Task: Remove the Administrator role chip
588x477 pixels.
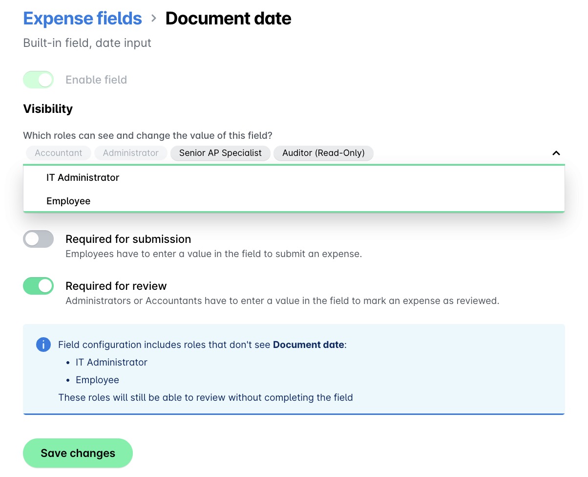Action: [x=130, y=153]
